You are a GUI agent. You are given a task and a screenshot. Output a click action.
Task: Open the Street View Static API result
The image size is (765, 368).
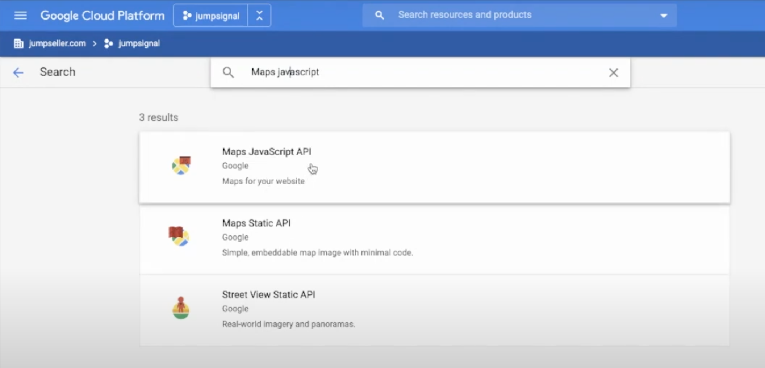click(434, 310)
